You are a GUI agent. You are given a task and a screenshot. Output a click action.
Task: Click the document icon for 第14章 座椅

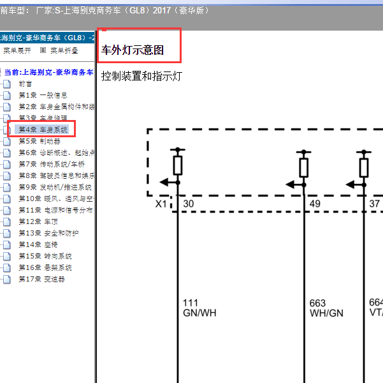tap(7, 244)
